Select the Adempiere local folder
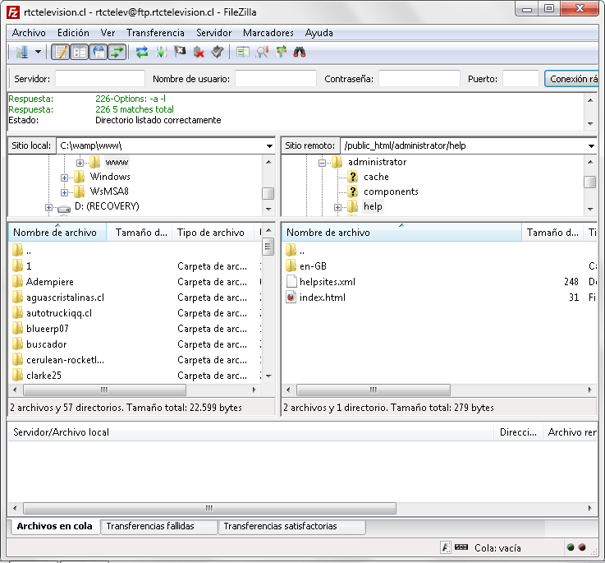The image size is (605, 563). 50,282
